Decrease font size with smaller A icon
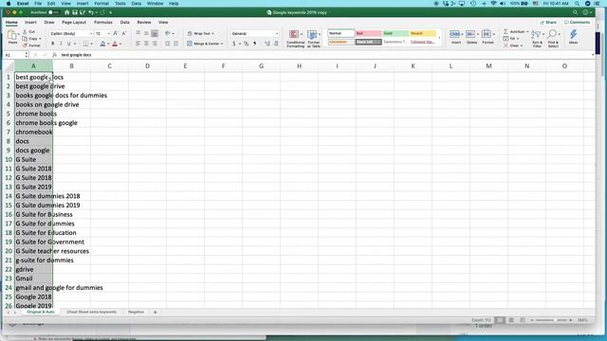 coord(124,34)
